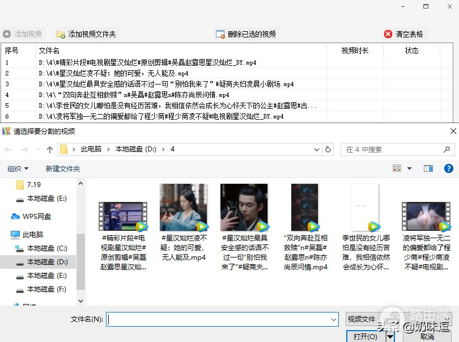Viewport: 459px width, 342px height.
Task: Open the blue help question mark icon
Action: tap(448, 168)
